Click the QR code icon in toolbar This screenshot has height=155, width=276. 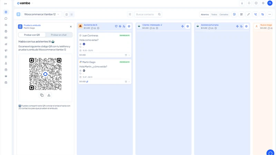[x=241, y=14]
